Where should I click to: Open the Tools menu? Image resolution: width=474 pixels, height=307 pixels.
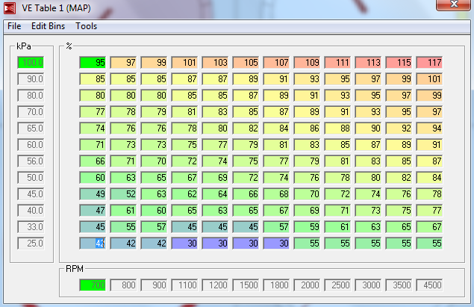[x=86, y=26]
